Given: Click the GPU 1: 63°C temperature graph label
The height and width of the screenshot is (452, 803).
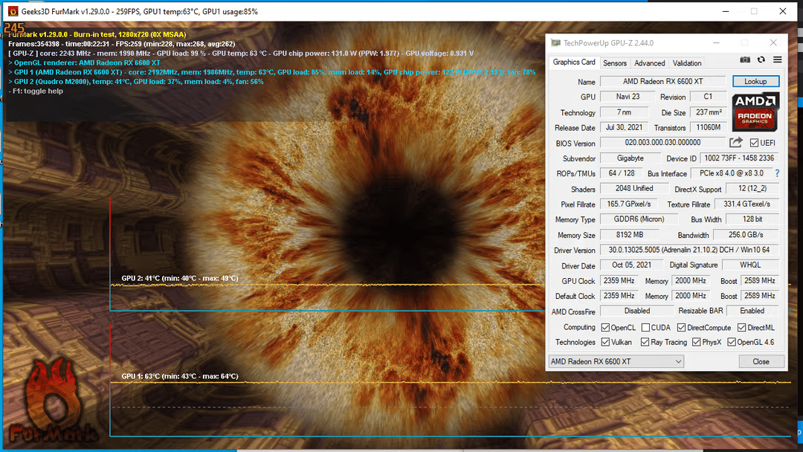Looking at the screenshot, I should click(180, 376).
